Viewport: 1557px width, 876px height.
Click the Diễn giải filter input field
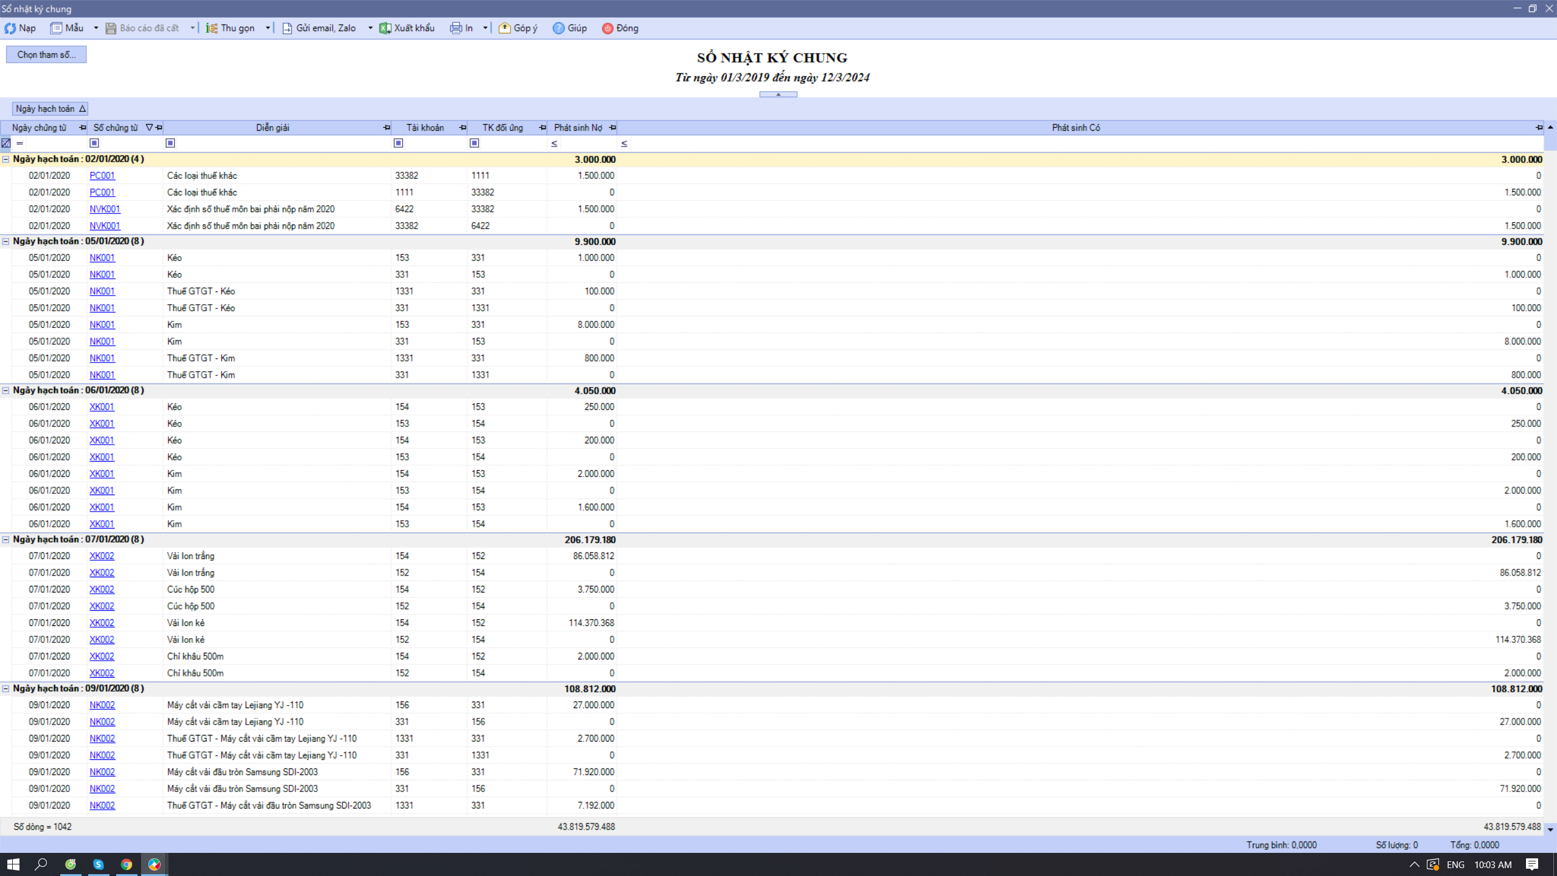tap(283, 144)
